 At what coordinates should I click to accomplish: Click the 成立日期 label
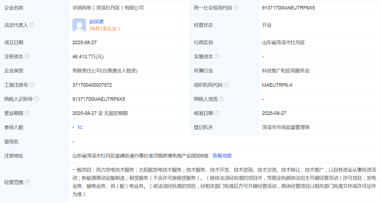(14, 43)
